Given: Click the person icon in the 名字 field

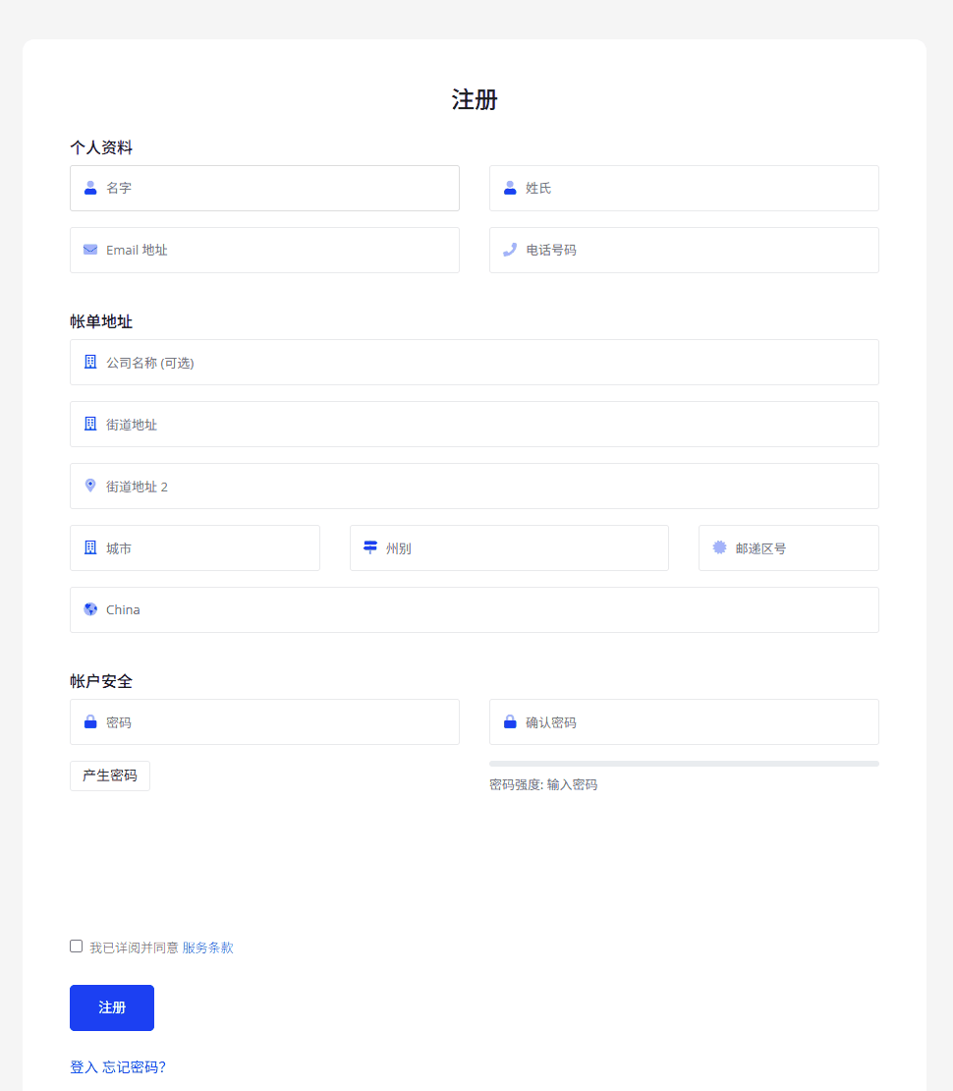Looking at the screenshot, I should coord(90,188).
